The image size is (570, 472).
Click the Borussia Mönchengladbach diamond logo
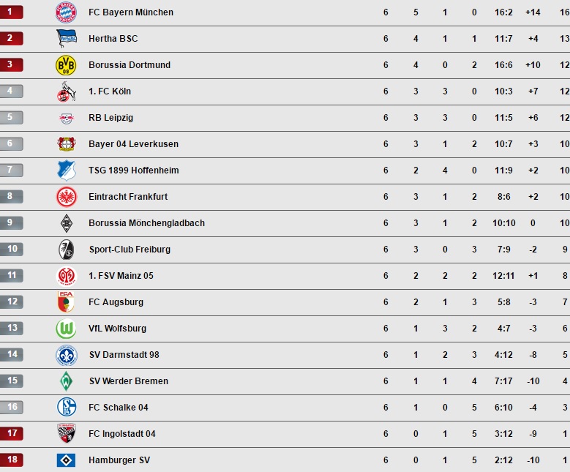point(66,223)
